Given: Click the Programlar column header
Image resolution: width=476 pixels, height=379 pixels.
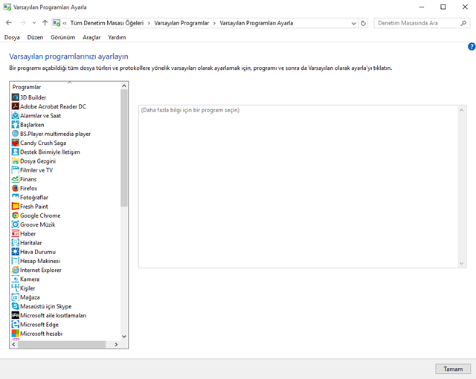Looking at the screenshot, I should coord(65,87).
